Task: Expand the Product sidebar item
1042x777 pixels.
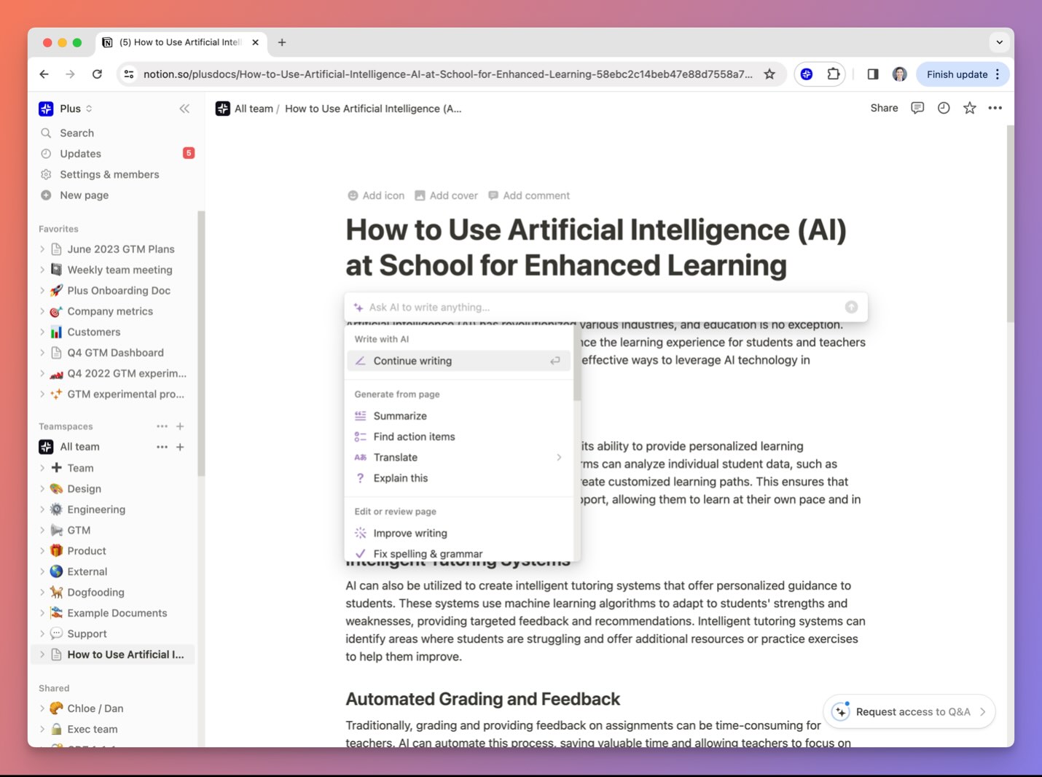Action: point(42,551)
